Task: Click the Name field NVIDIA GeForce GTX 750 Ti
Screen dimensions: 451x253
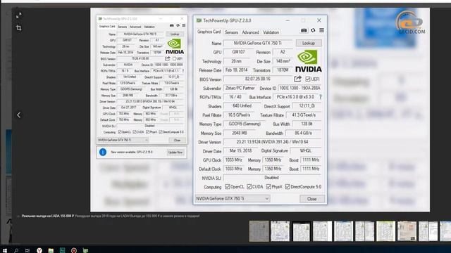Action: click(x=258, y=43)
